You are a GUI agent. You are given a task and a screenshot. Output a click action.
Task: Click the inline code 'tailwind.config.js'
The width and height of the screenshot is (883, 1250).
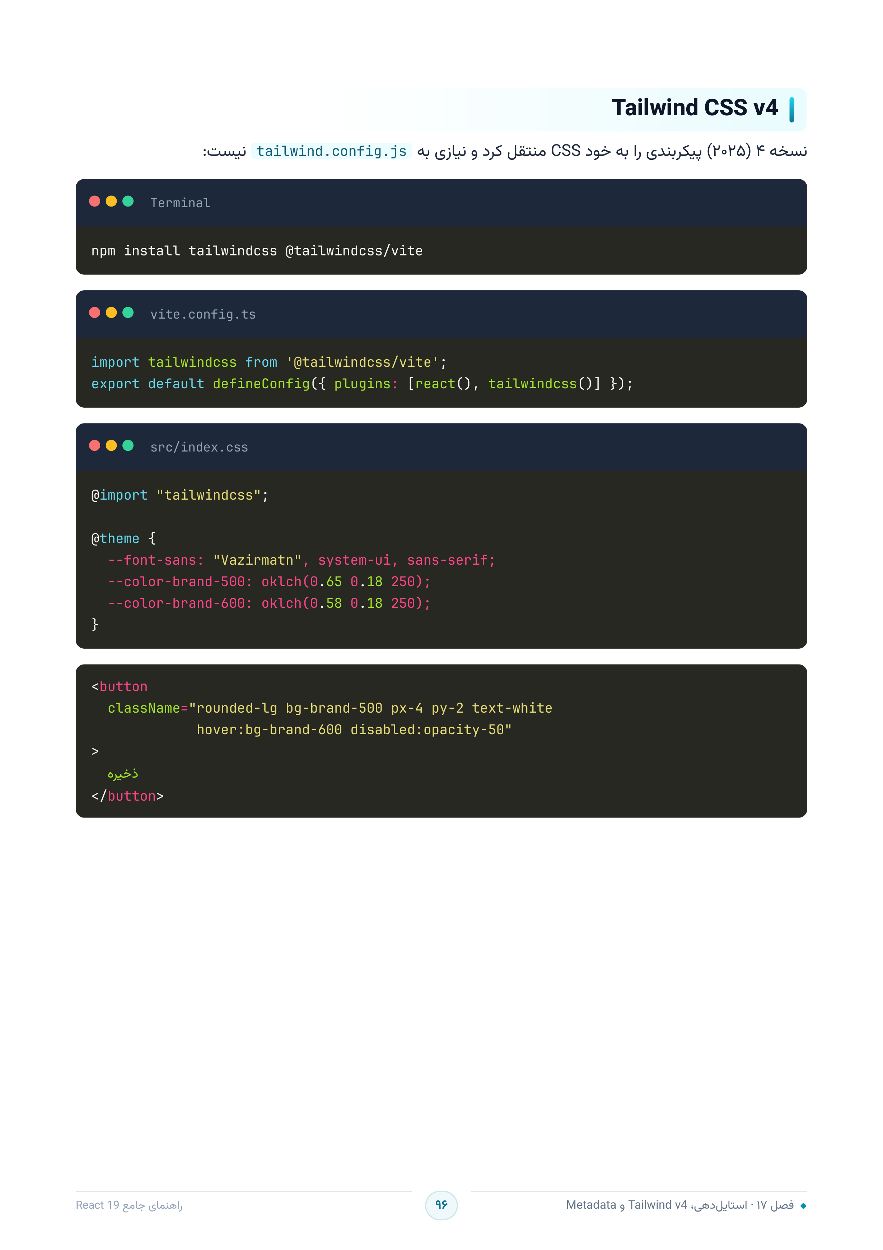coord(331,151)
